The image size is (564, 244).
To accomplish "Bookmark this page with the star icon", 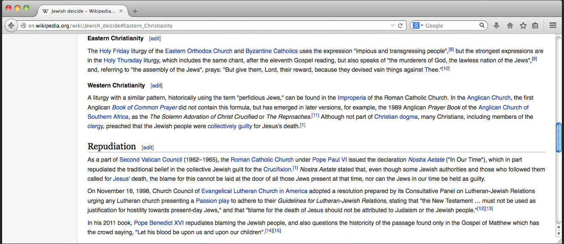I will click(x=523, y=25).
